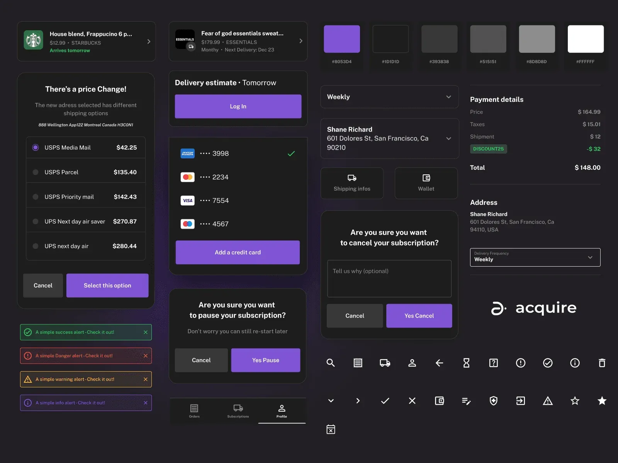Expand the Shane Richard address selector
Screen dimensions: 618x463
390,139
